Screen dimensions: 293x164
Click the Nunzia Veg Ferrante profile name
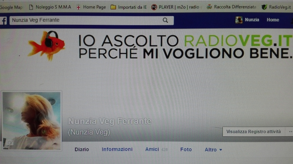coord(110,121)
